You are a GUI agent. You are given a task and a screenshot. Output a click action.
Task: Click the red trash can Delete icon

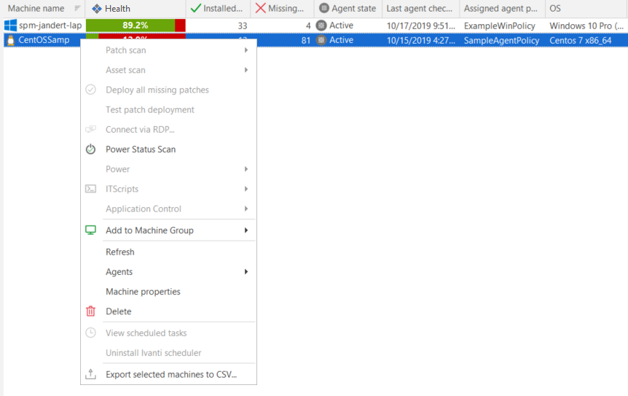coord(90,311)
